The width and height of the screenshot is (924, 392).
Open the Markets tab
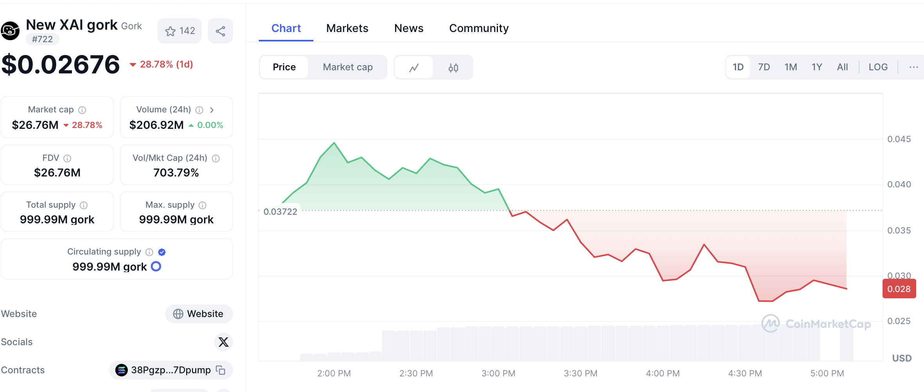click(x=347, y=28)
